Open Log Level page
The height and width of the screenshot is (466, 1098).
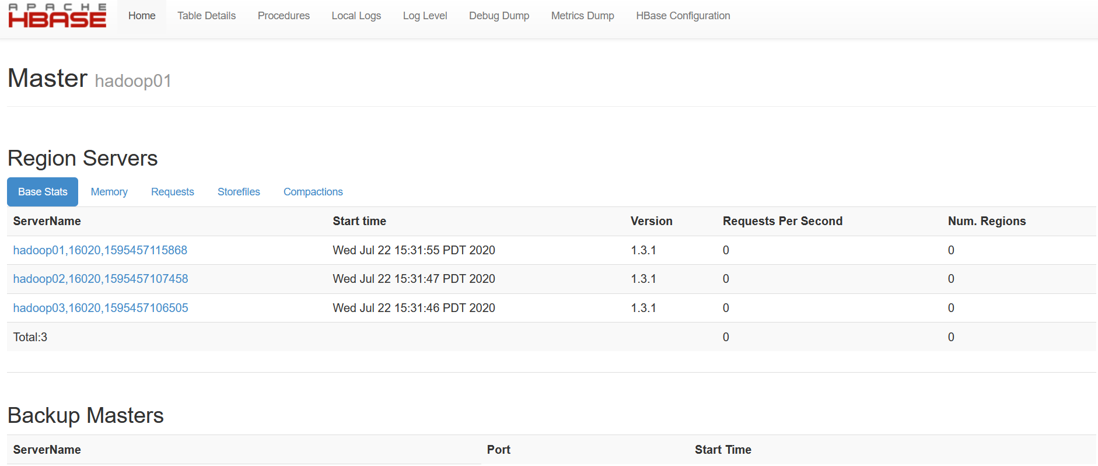[x=425, y=16]
